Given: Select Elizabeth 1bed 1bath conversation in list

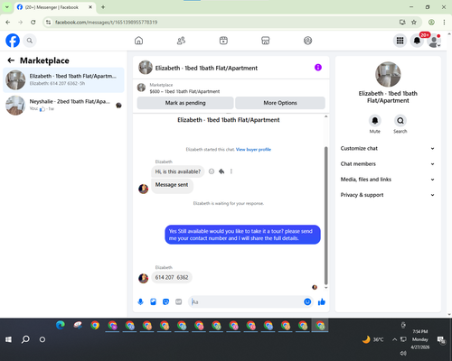Looking at the screenshot, I should 63,80.
